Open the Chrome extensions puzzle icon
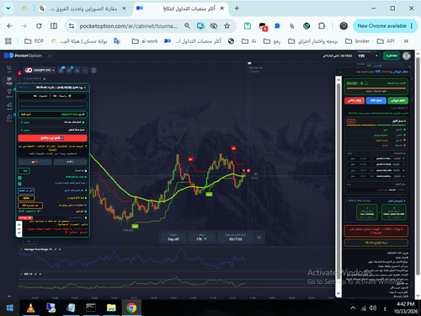The width and height of the screenshot is (421, 316). 322,26
